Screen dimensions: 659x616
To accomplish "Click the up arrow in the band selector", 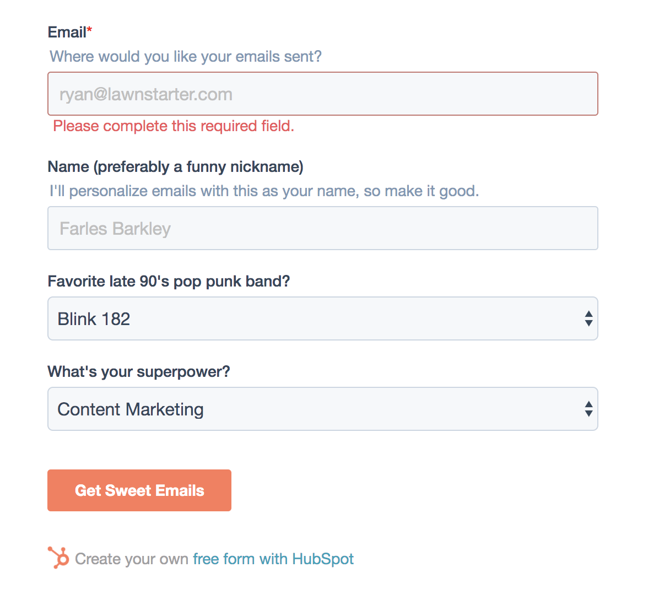I will (x=588, y=314).
